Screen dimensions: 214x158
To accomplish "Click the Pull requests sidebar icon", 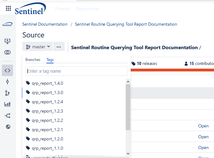I will coord(7,115).
